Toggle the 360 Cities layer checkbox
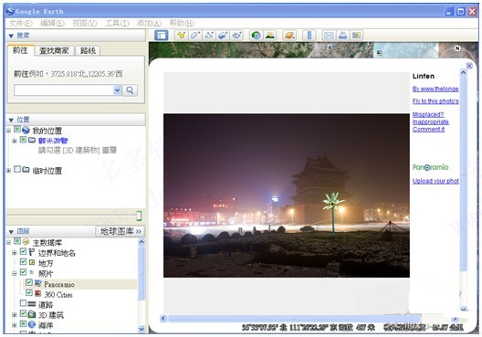 tap(29, 292)
